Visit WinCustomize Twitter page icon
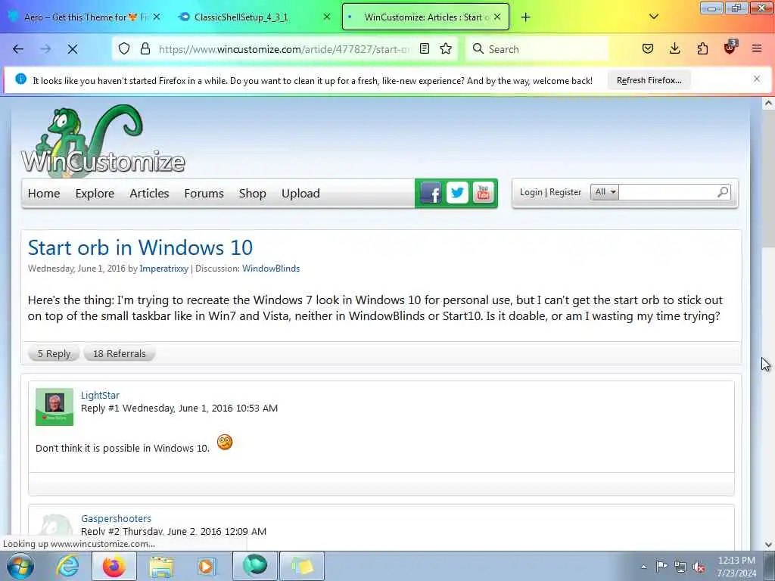This screenshot has width=775, height=581. 457,193
